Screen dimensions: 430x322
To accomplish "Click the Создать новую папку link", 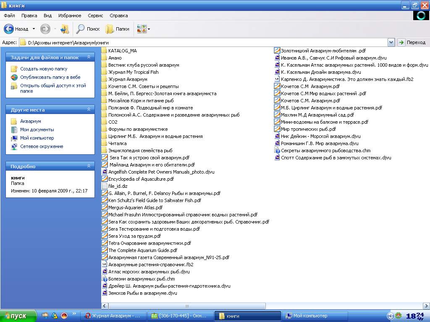I will (44, 69).
